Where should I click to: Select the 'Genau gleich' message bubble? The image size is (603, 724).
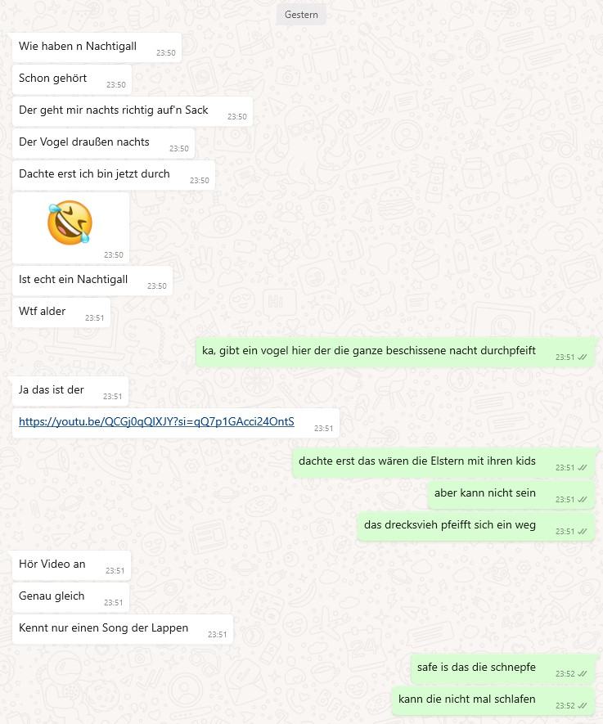[x=70, y=597]
